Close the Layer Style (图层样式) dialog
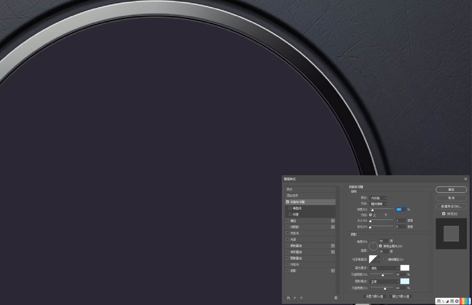The height and width of the screenshot is (305, 472). (466, 179)
